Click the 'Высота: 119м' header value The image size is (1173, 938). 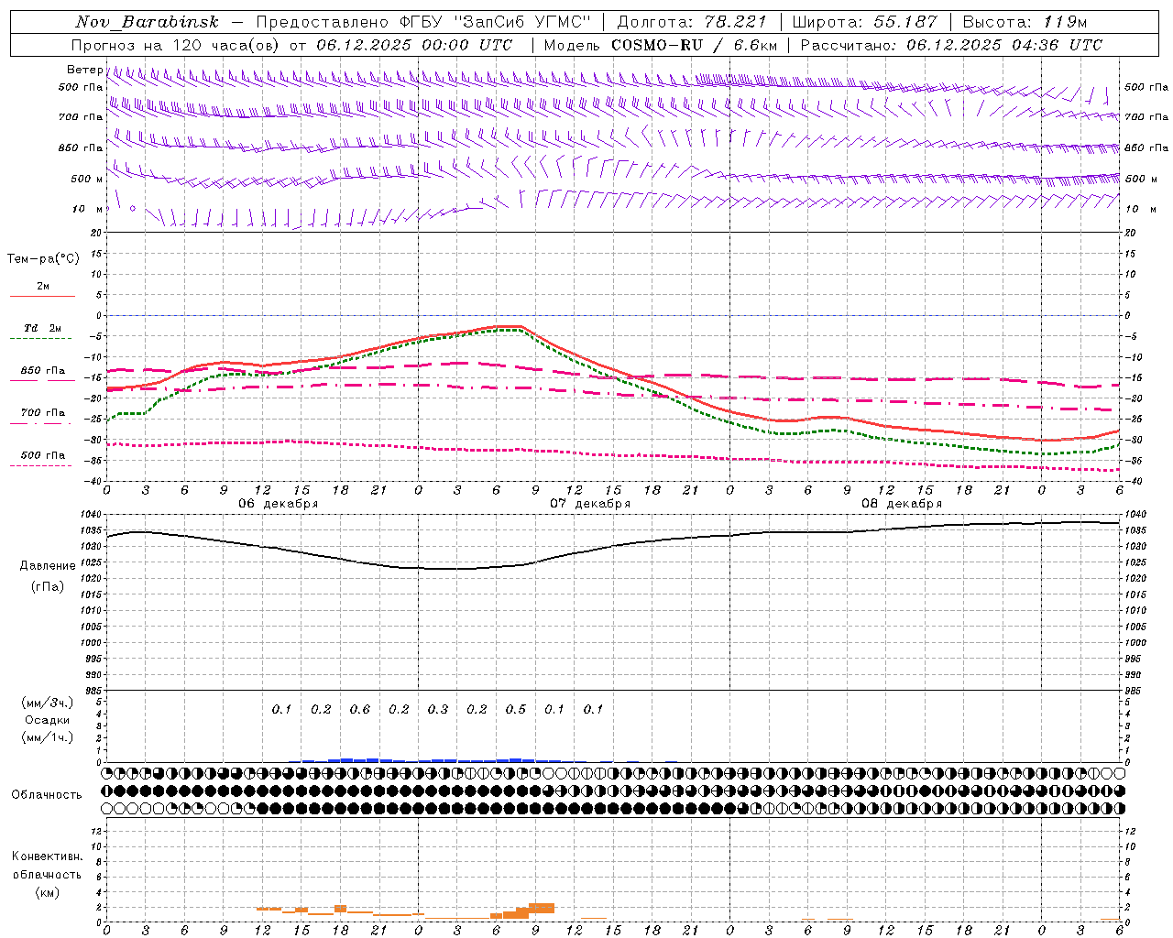point(1025,22)
